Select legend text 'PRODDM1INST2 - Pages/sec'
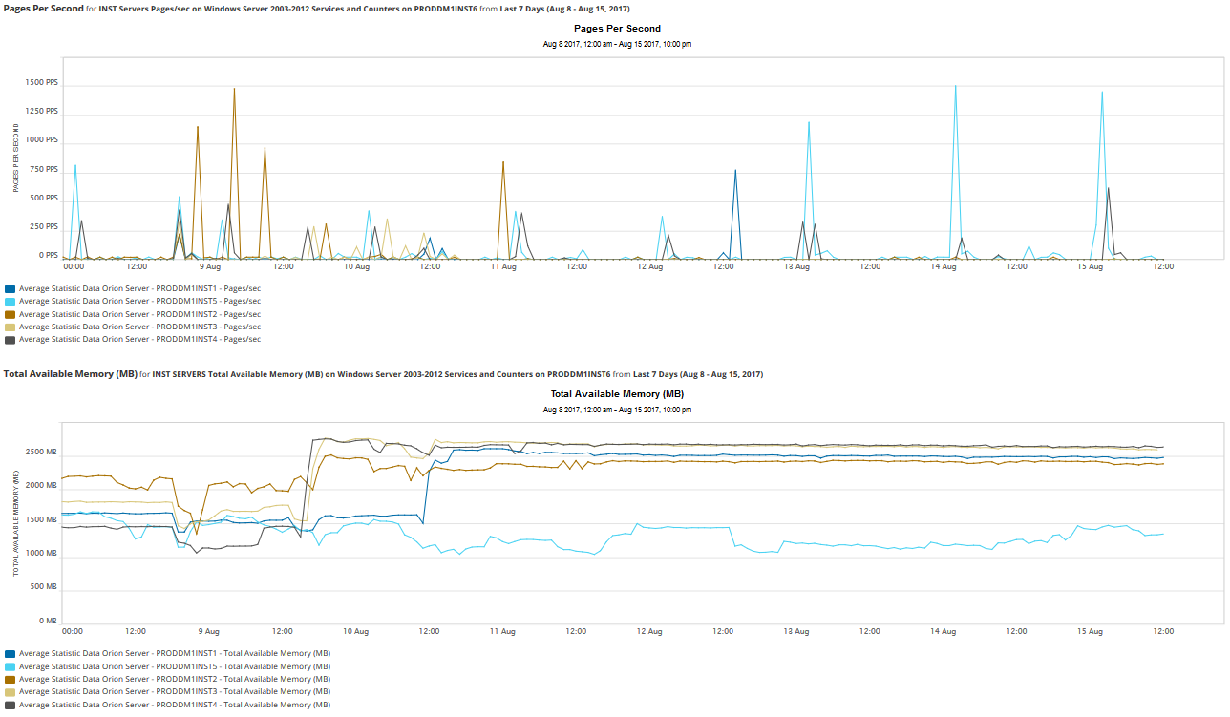1230x717 pixels. (208, 314)
